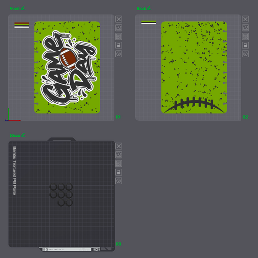Viewport: 258px width, 258px height.
Task: Auto-orient objects on the Back plate
Action: [x=245, y=28]
